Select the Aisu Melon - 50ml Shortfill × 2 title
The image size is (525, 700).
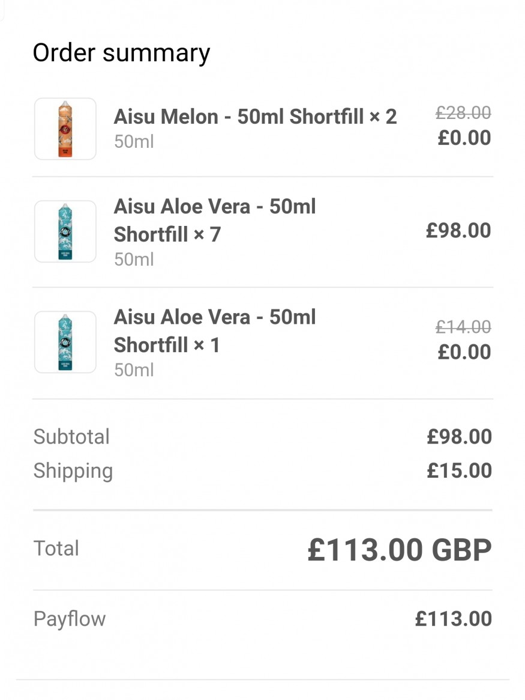(256, 117)
